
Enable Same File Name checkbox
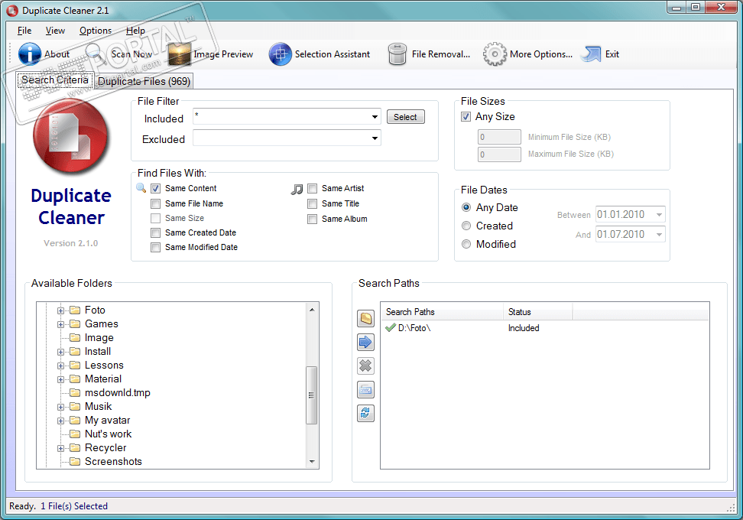(155, 203)
